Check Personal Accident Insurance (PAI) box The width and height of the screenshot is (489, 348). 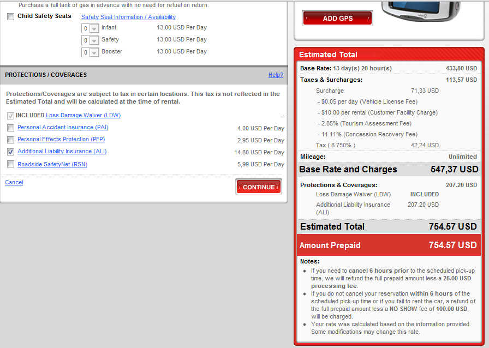(x=11, y=128)
